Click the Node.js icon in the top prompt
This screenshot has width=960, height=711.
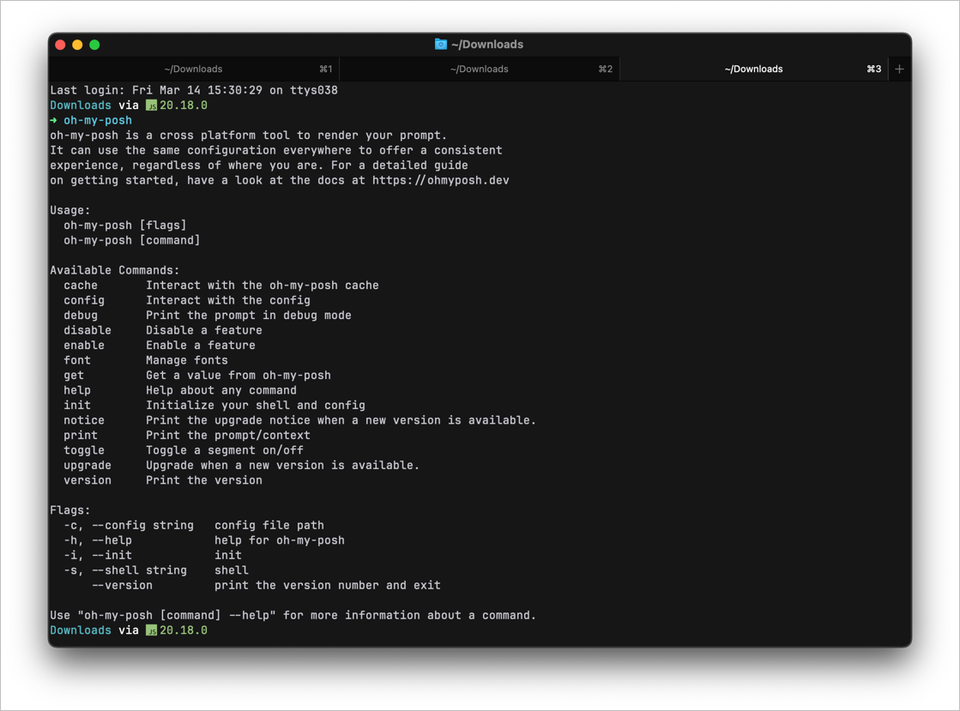[x=151, y=105]
